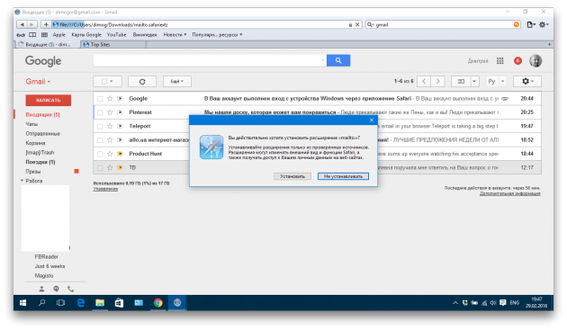Image resolution: width=567 pixels, height=330 pixels.
Task: Tick the Google email checkbox
Action: coord(100,99)
